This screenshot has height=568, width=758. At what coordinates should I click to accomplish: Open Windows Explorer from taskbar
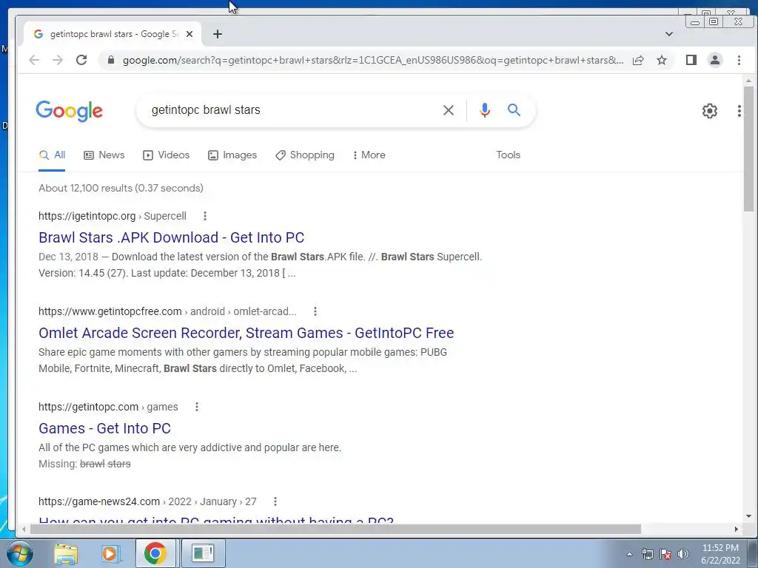pos(66,553)
